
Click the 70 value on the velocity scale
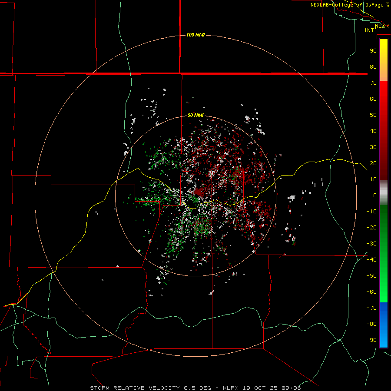tap(373, 83)
